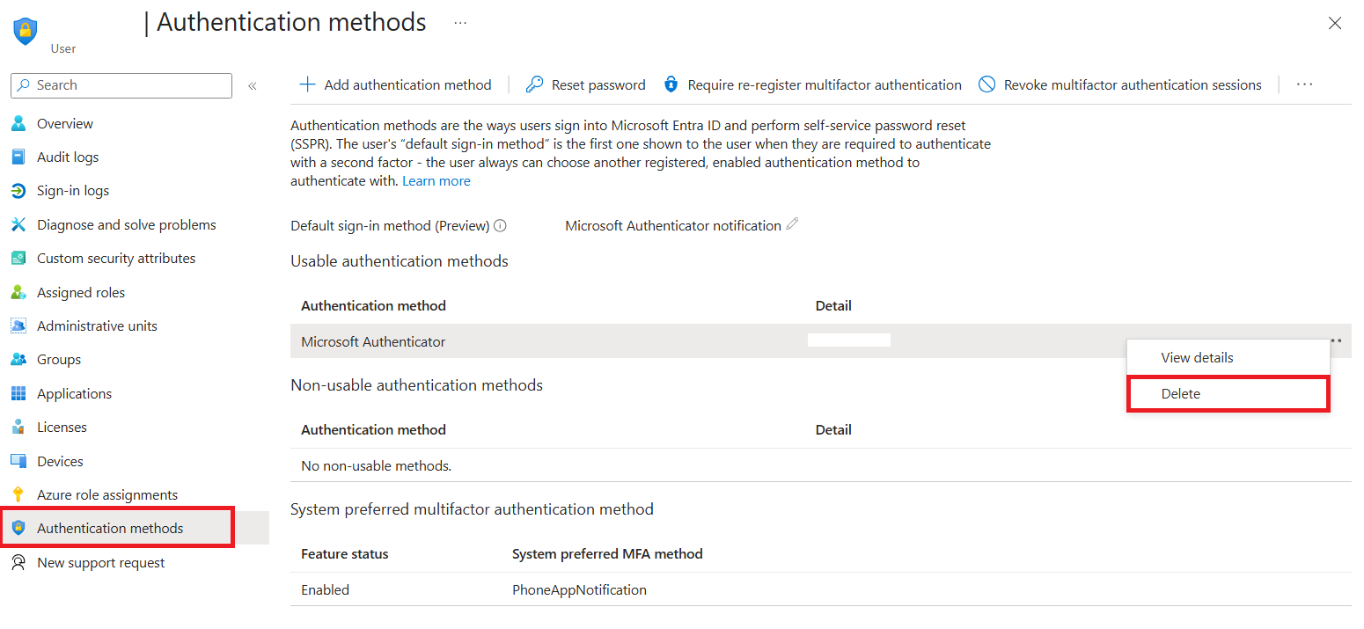Click the Learn more link
1364x629 pixels.
[436, 180]
